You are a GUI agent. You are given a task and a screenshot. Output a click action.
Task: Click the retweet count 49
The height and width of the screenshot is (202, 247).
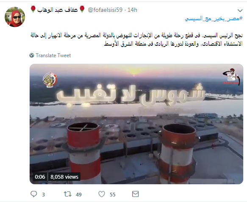(79, 195)
